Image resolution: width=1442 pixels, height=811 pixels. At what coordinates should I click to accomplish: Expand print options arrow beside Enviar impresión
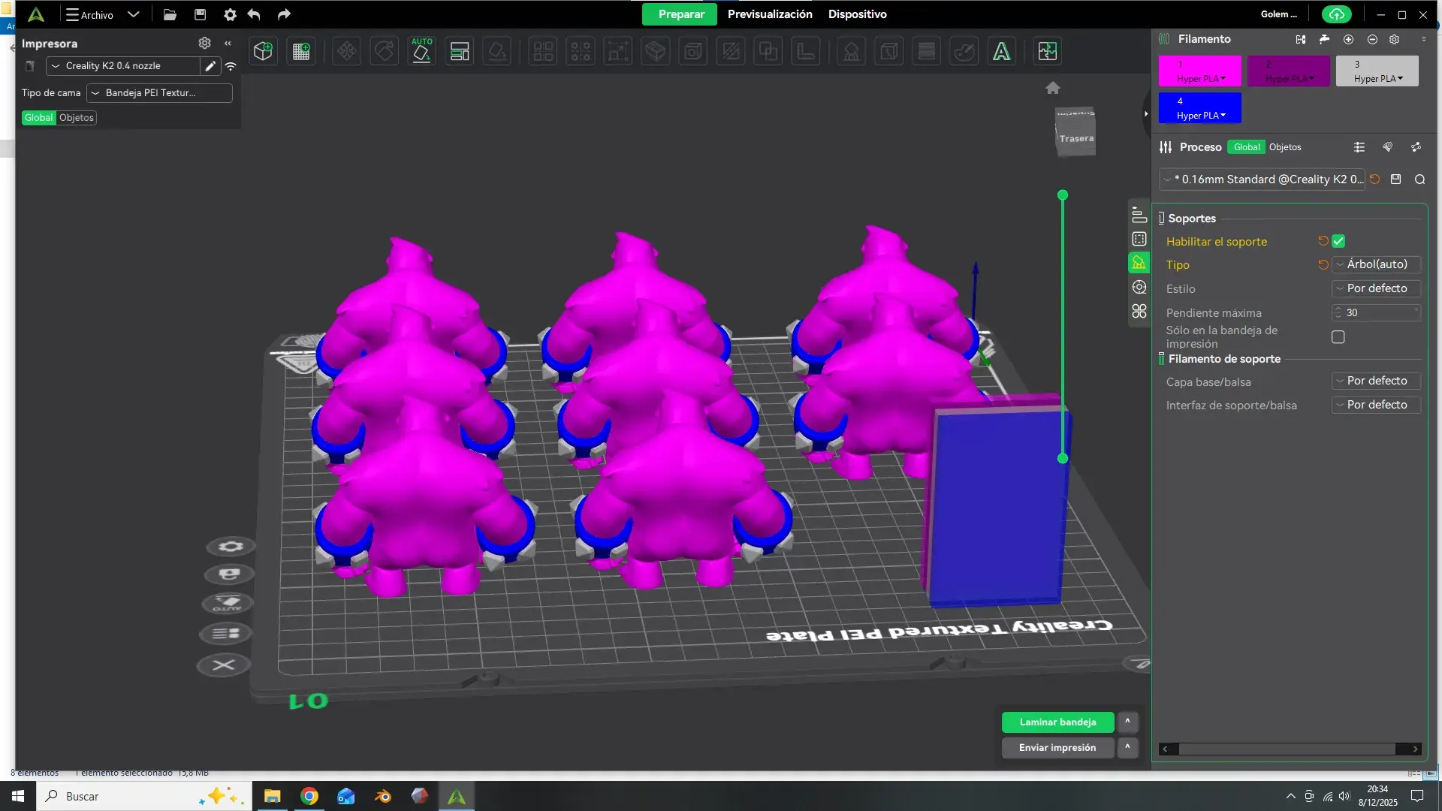[1127, 747]
